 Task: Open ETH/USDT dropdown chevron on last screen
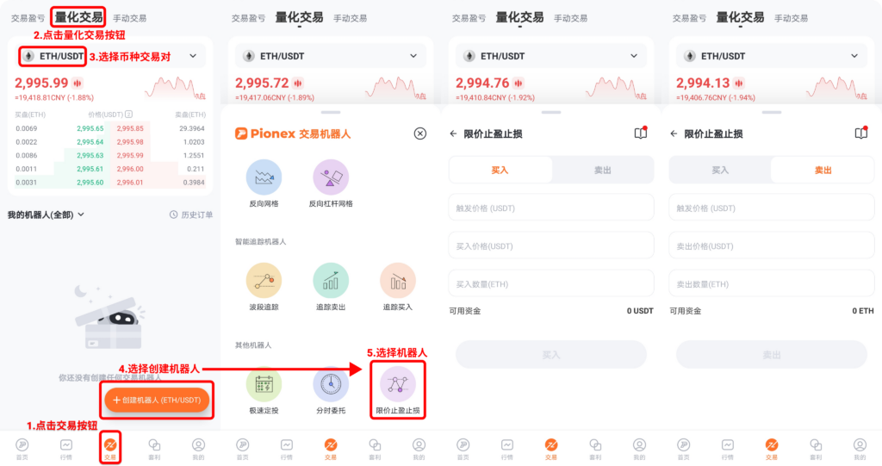854,56
